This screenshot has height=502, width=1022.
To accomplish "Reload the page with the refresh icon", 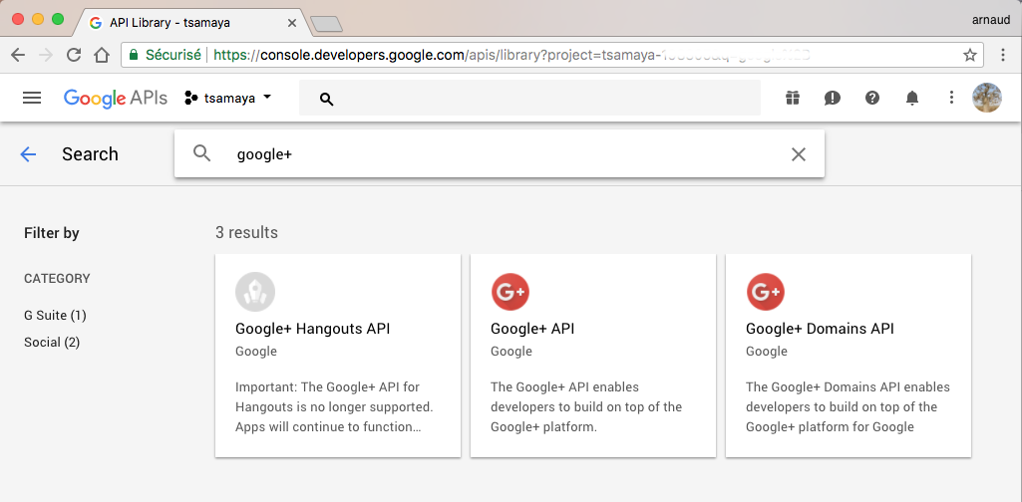I will pos(74,55).
